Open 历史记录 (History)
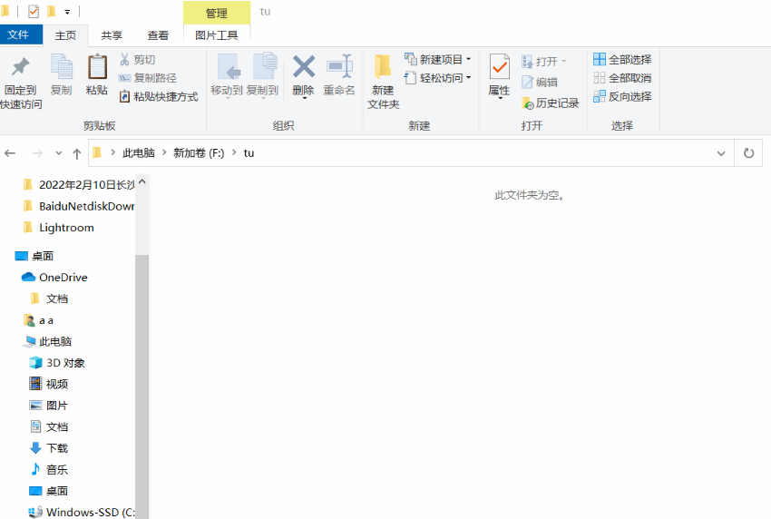Viewport: 771px width, 519px height. click(x=551, y=103)
